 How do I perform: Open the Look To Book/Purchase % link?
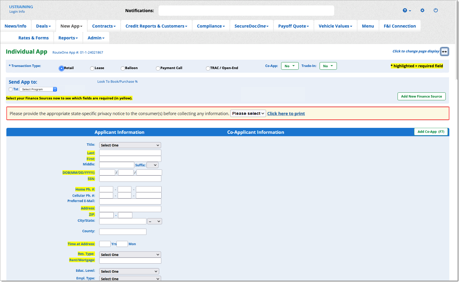click(117, 82)
